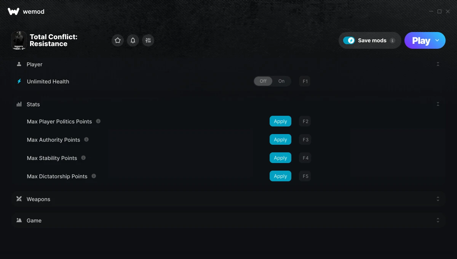Show info for Max Dictatorship Points
This screenshot has width=457, height=259.
point(94,176)
